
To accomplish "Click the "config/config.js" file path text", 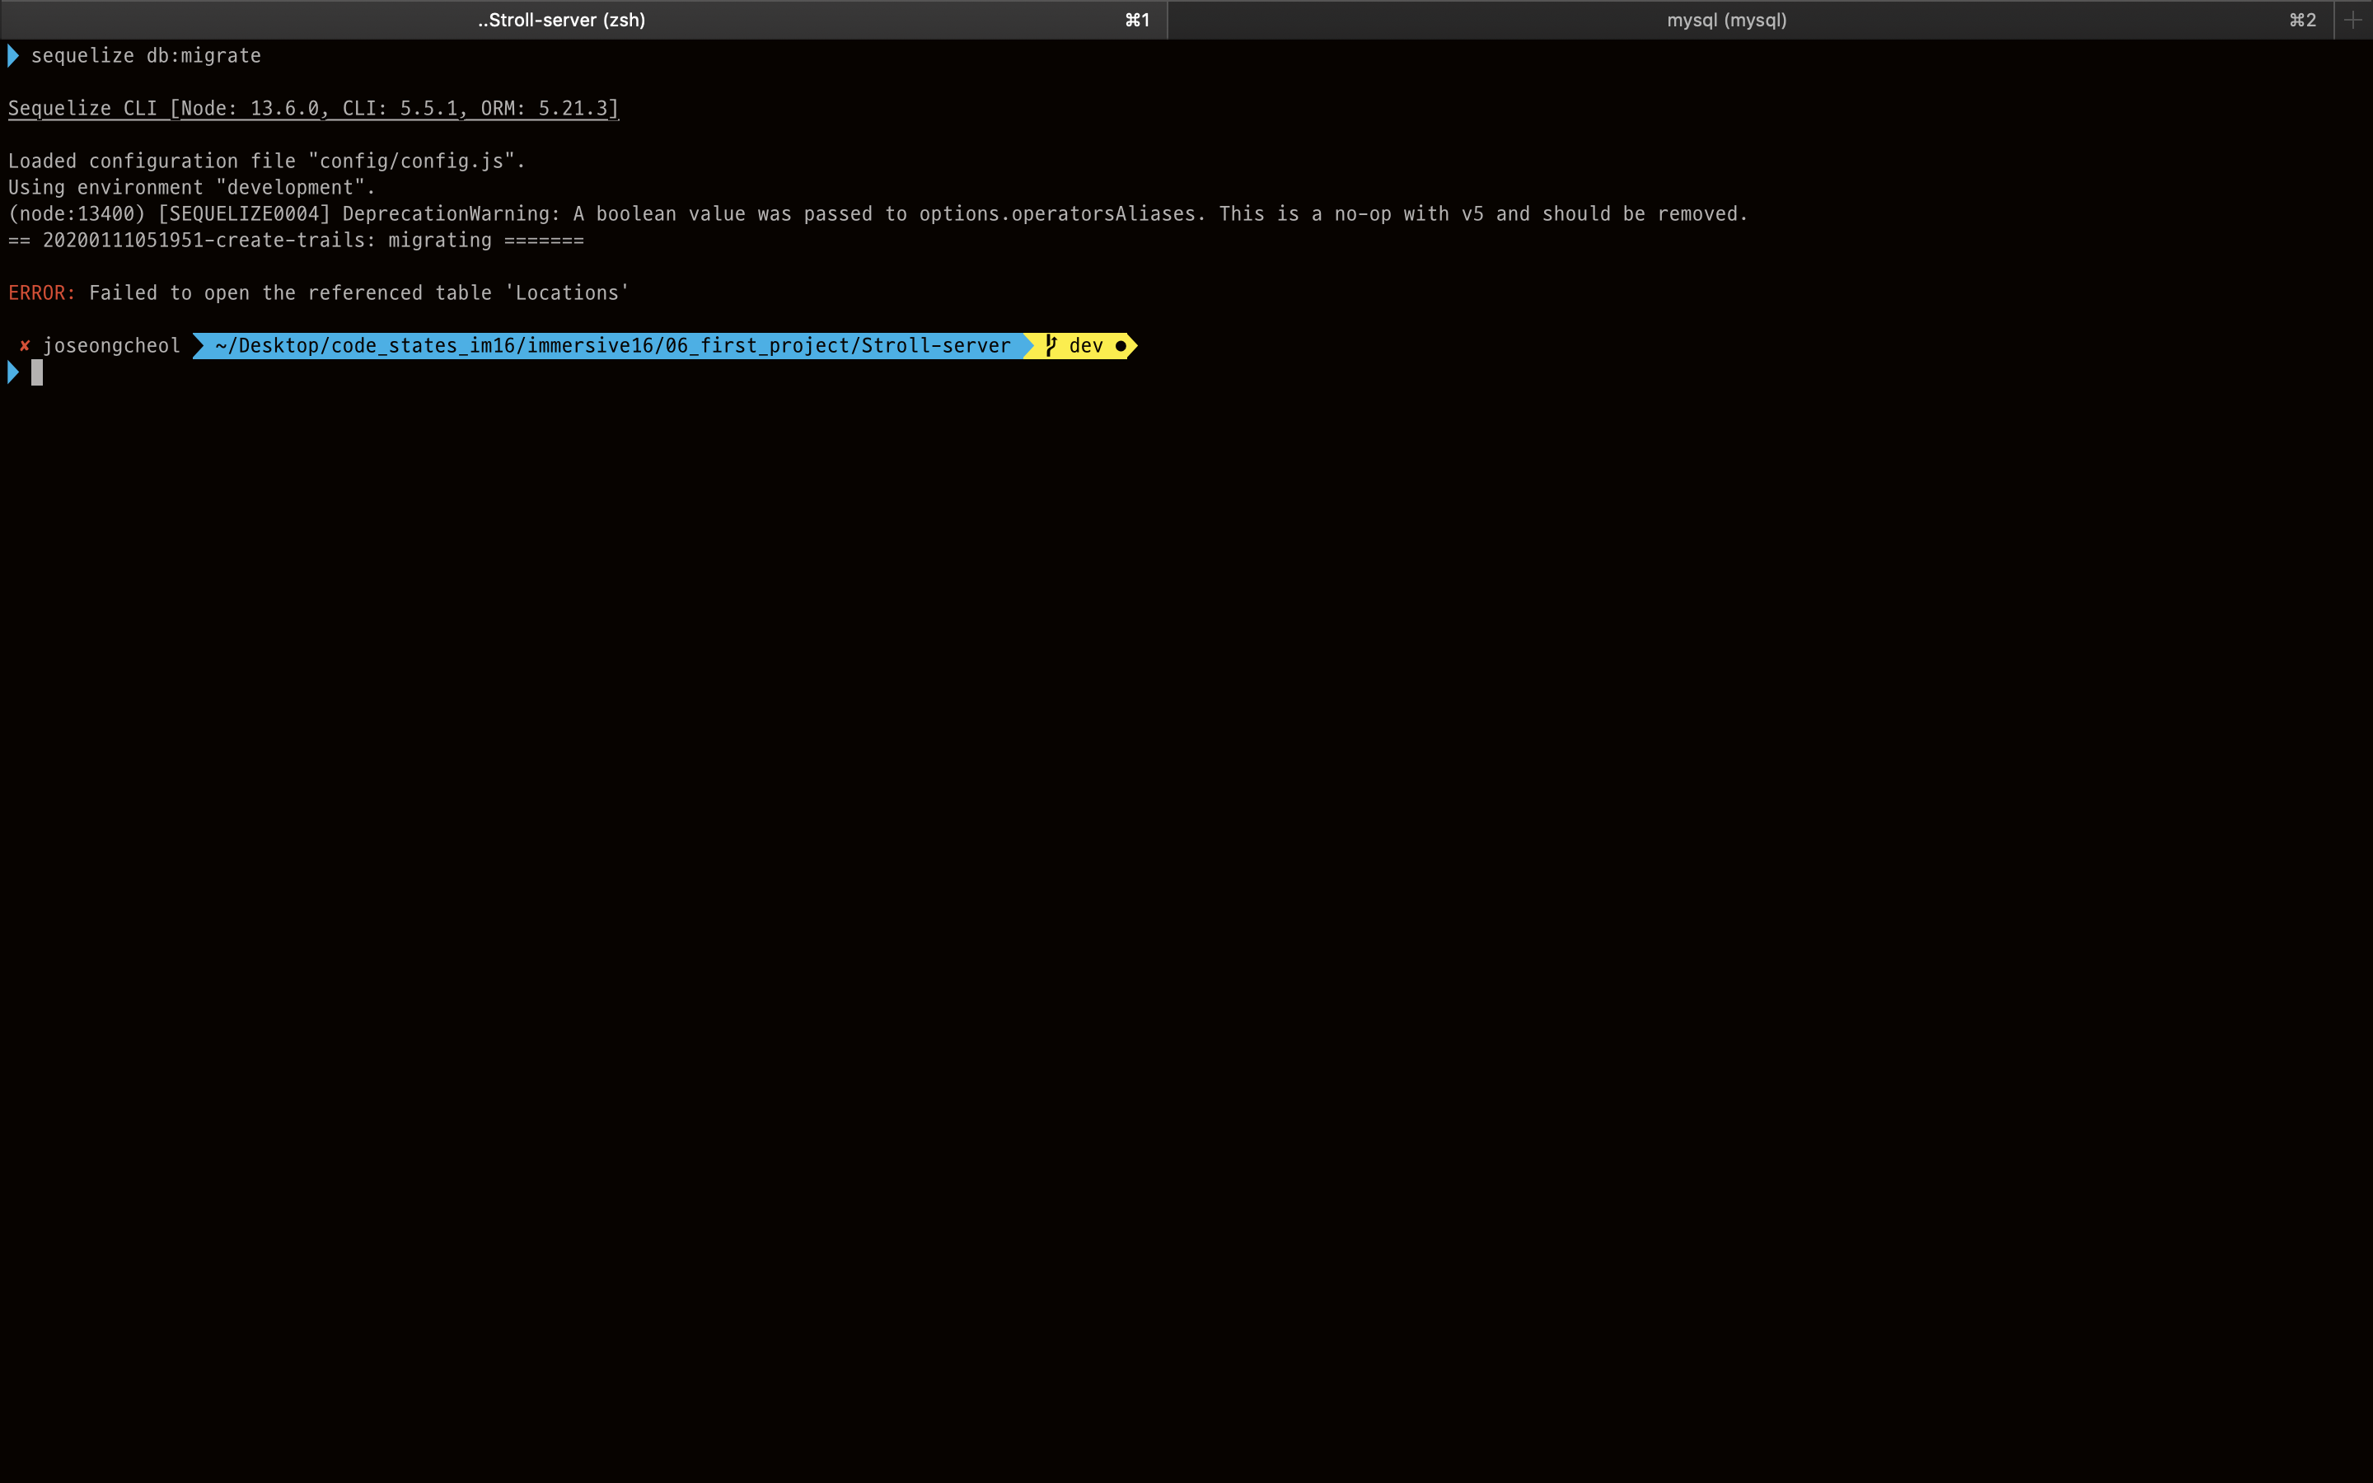I will 416,161.
